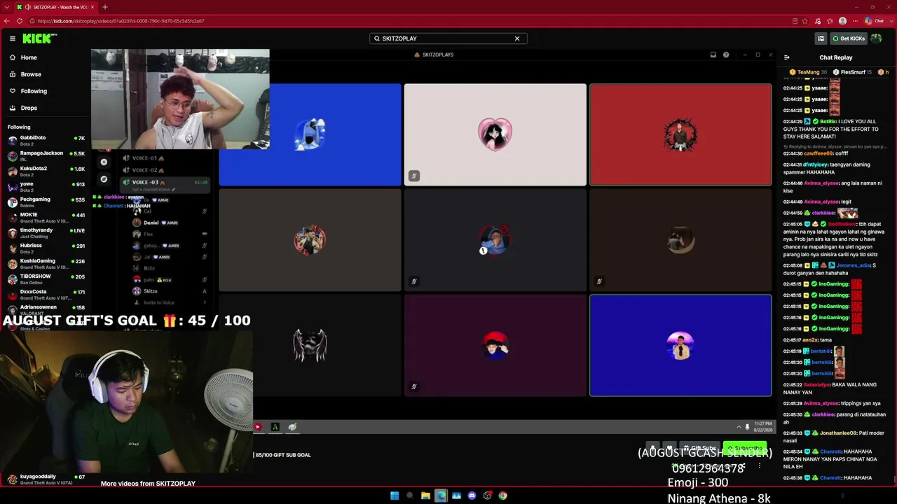Click the theatre layout icon beside Get KICKs
The image size is (897, 504).
[x=821, y=38]
